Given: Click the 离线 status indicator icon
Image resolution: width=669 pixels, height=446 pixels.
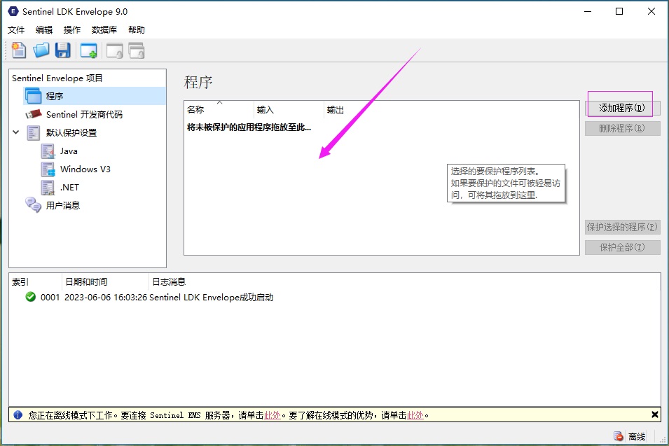Looking at the screenshot, I should pyautogui.click(x=619, y=436).
